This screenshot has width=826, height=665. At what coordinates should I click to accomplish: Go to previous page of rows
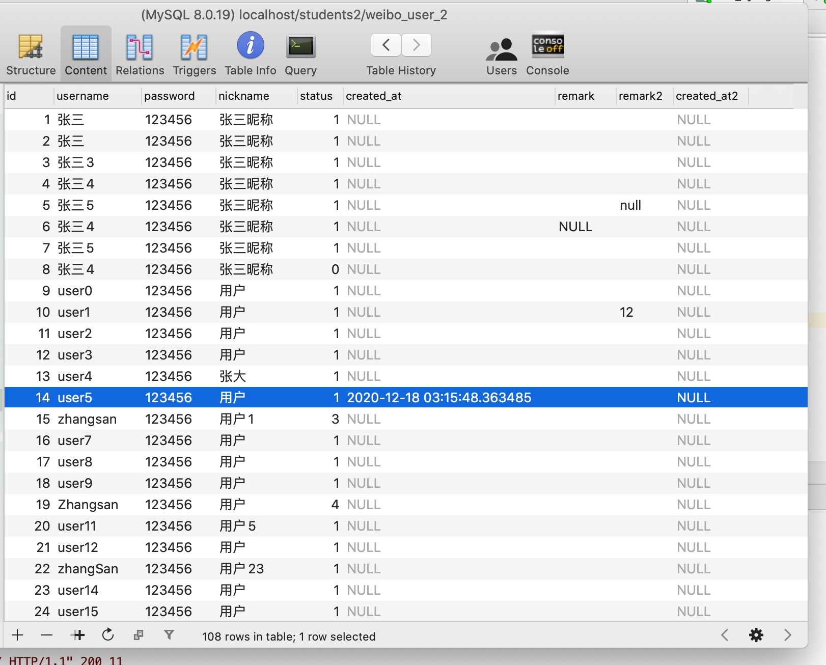pyautogui.click(x=725, y=635)
